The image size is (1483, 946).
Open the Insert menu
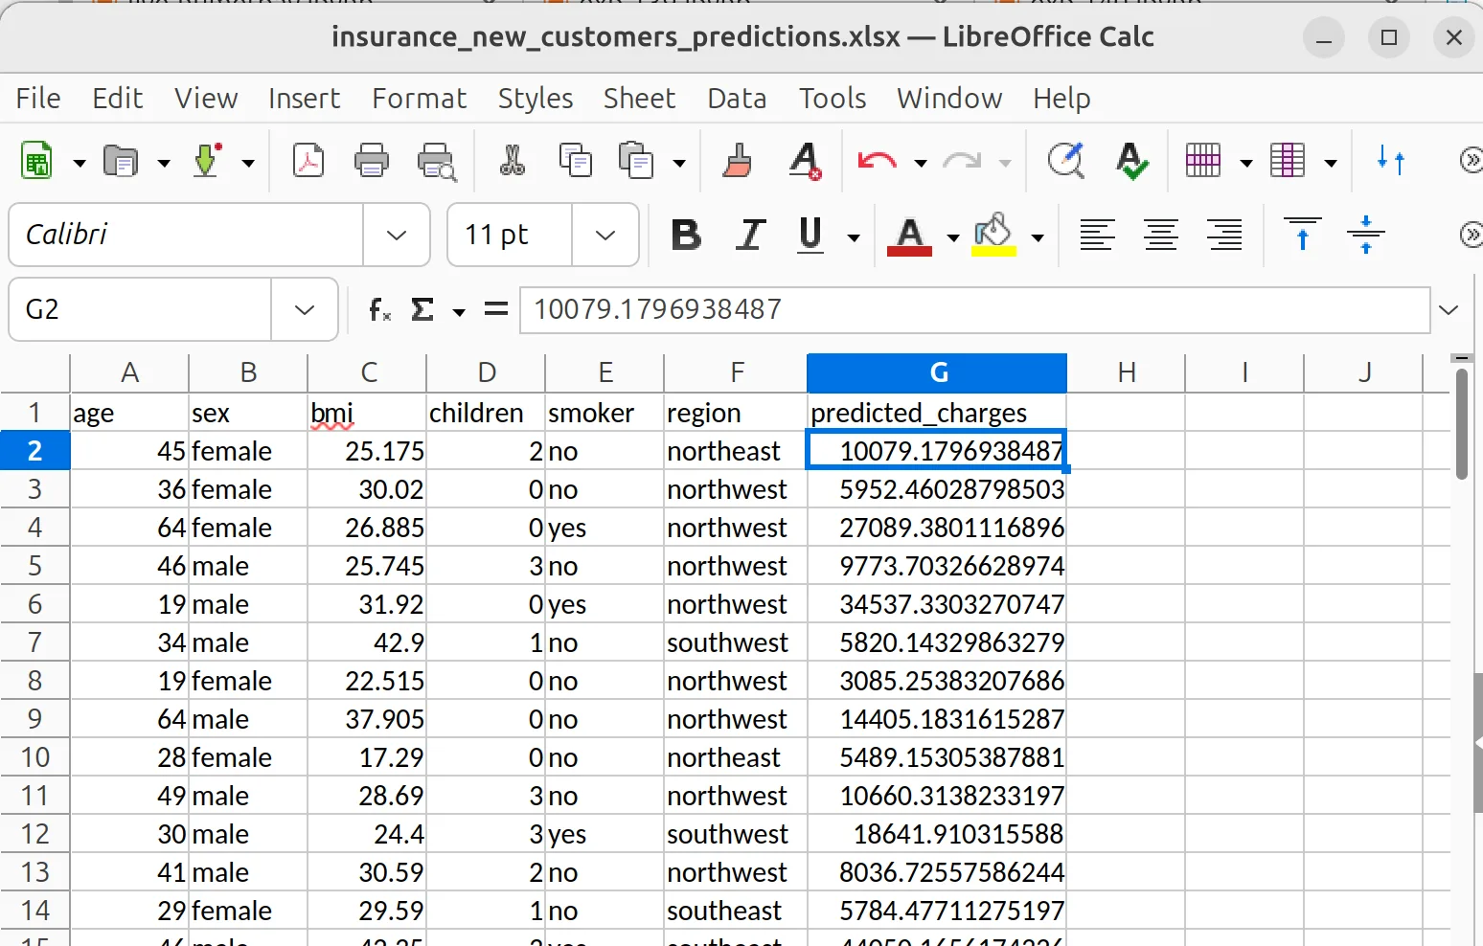(x=305, y=98)
